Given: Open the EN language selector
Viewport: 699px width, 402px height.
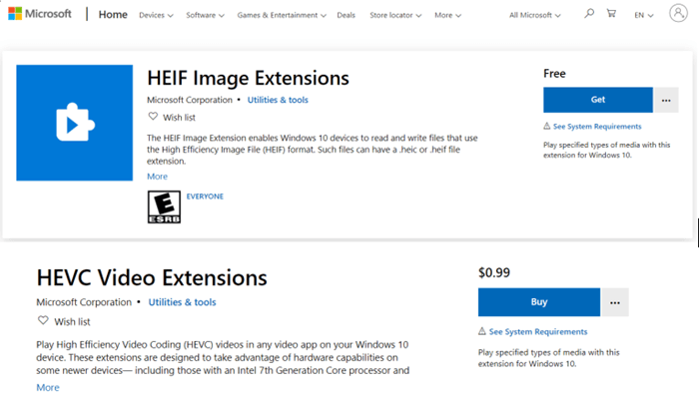Looking at the screenshot, I should (x=644, y=15).
